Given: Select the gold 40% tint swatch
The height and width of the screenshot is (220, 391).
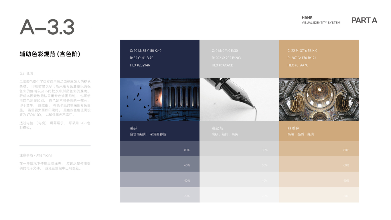Looking at the screenshot, I should (319, 179).
